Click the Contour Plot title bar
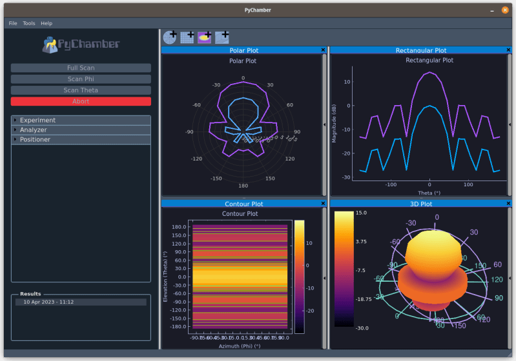This screenshot has height=361, width=516. [x=244, y=204]
